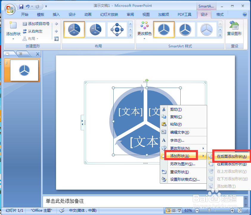Click the 63% zoom level
The height and width of the screenshot is (215, 251).
188,210
